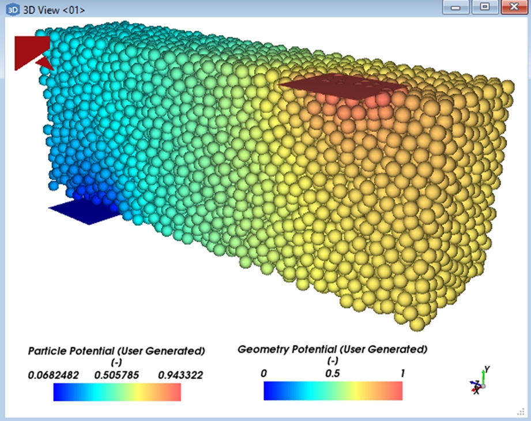Click the 0.943322 maximum legend value

180,375
